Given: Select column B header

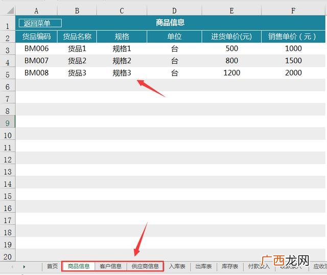Looking at the screenshot, I should coord(77,11).
